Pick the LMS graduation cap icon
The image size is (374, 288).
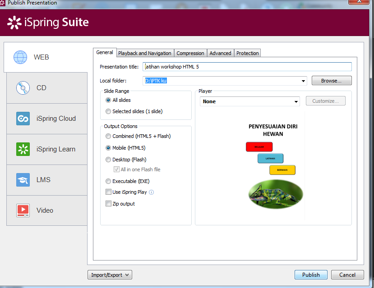(x=23, y=180)
